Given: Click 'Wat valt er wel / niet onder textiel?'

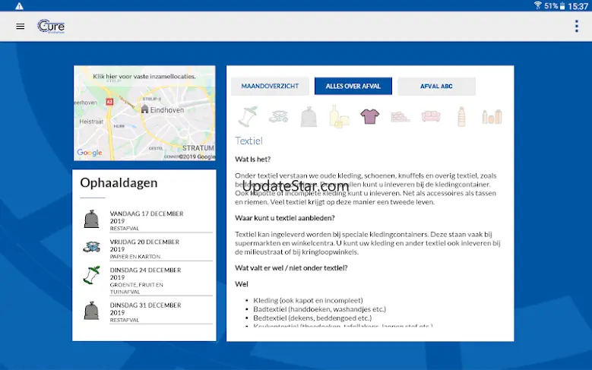Looking at the screenshot, I should coord(291,267).
